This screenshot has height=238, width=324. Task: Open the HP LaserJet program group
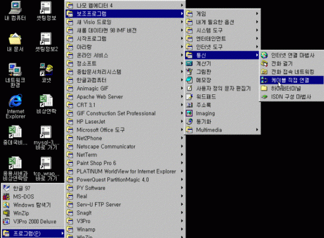125,121
